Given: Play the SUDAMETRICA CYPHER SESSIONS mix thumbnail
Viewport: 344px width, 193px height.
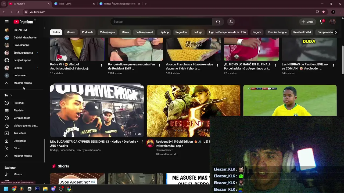Looking at the screenshot, I should click(x=97, y=111).
